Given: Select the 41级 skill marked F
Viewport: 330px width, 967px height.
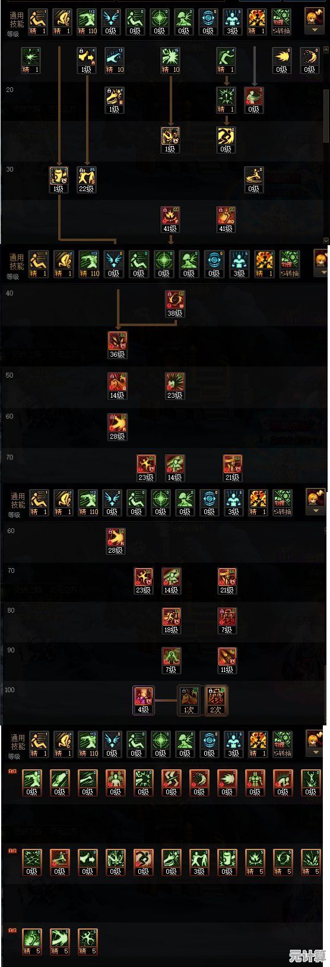Looking at the screenshot, I should 170,220.
